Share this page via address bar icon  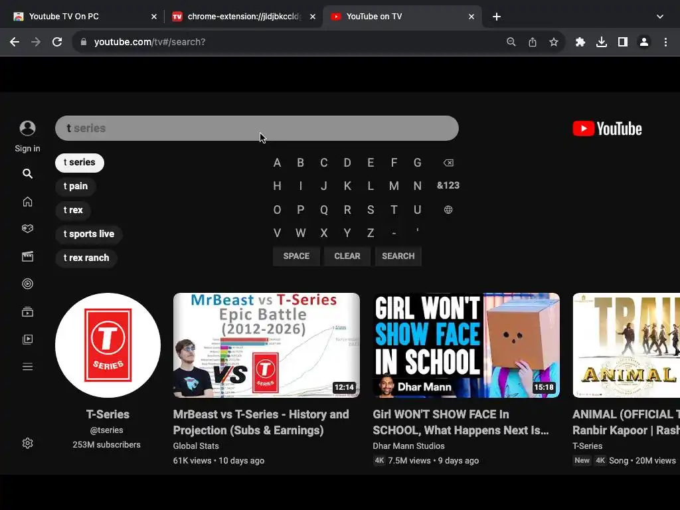pyautogui.click(x=533, y=42)
